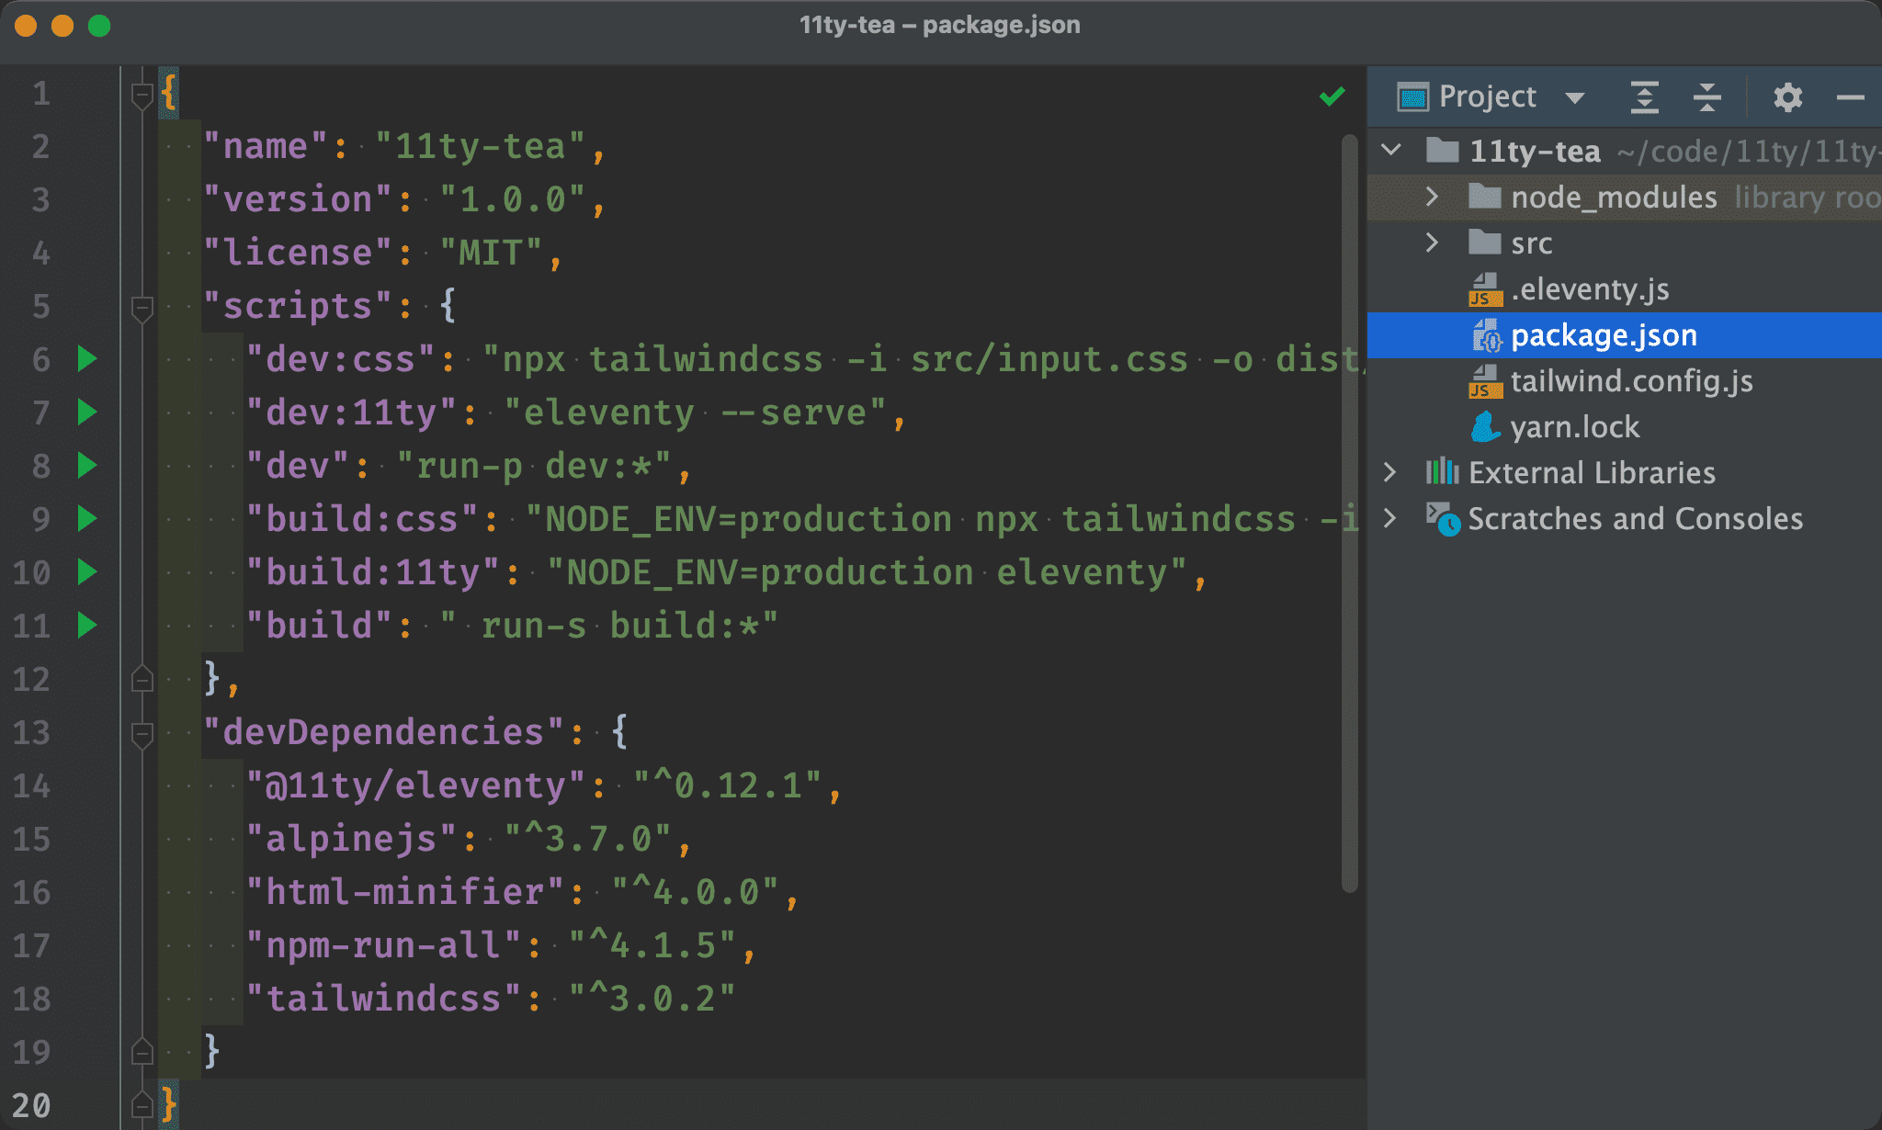Run the build:css script gutter arrow
Viewport: 1882px width, 1130px height.
tap(87, 518)
